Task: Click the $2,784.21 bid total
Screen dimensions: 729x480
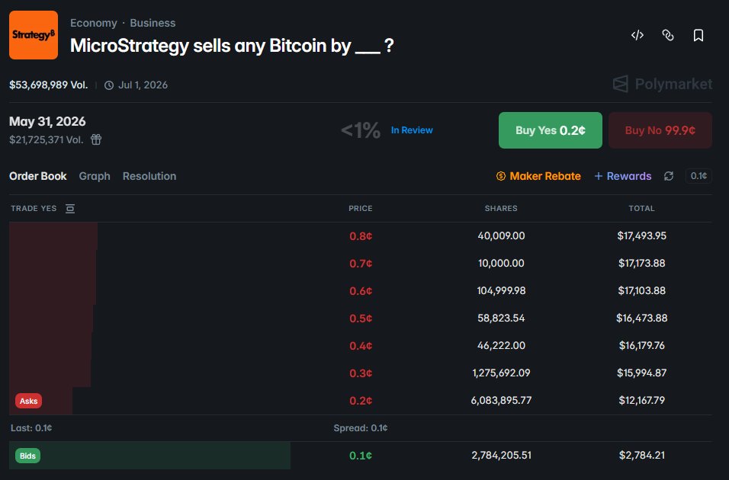Action: (641, 455)
